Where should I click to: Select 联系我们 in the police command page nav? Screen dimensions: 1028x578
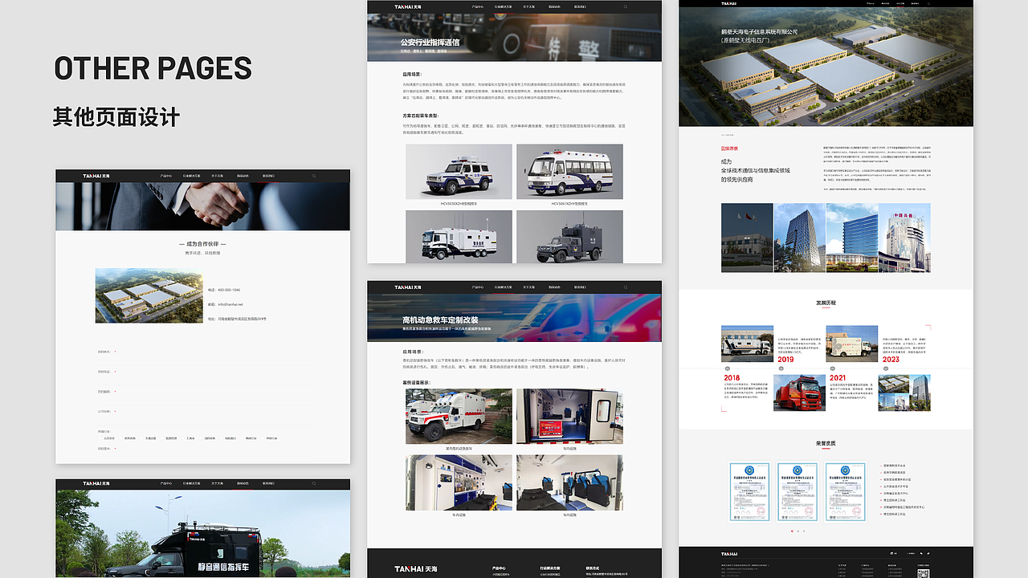[580, 6]
